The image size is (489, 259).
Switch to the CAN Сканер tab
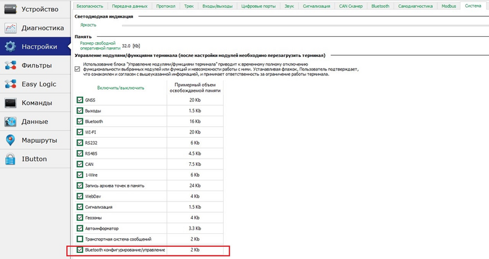click(351, 6)
